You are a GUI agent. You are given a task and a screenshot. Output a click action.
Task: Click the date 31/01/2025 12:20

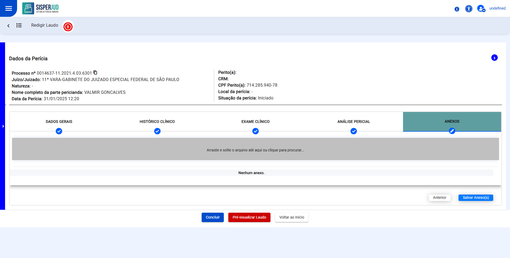(61, 99)
